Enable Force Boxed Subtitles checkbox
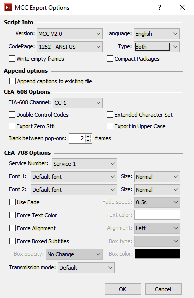 (12, 241)
